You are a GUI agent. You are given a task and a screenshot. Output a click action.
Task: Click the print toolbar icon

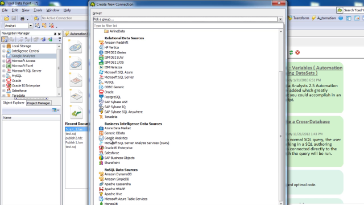(x=22, y=18)
